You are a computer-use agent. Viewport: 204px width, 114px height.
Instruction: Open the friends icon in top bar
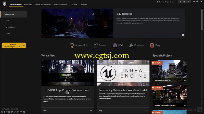point(184,2)
